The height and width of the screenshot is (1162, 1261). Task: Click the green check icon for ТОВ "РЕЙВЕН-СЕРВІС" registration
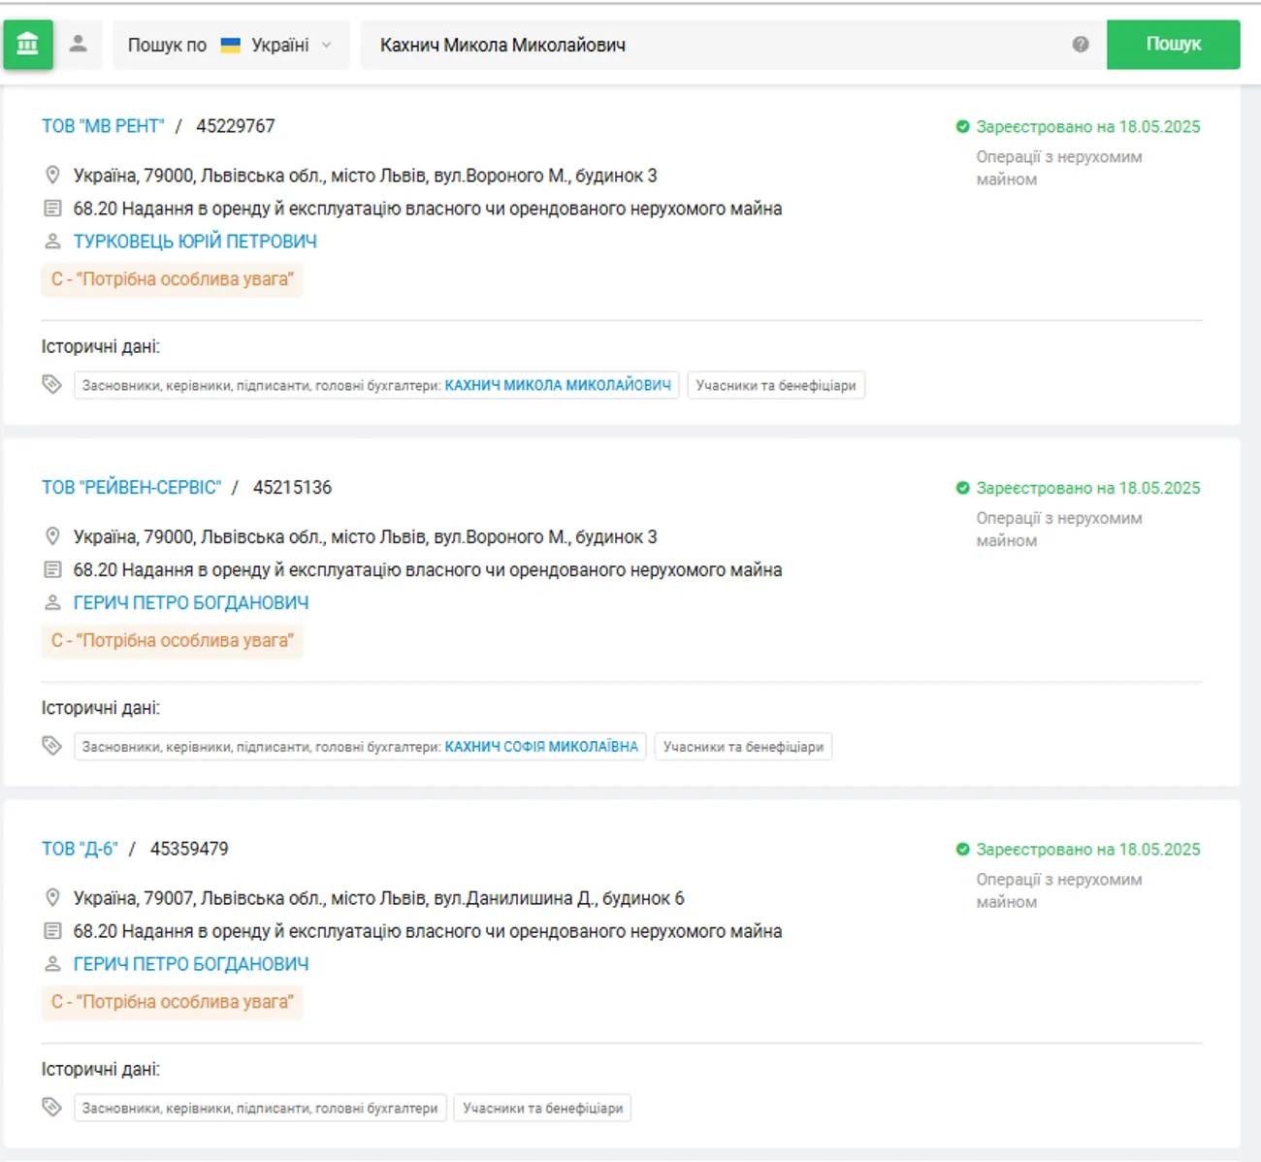962,489
